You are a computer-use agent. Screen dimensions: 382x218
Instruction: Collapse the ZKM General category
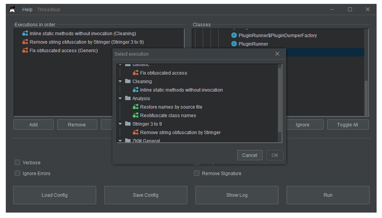(120, 141)
